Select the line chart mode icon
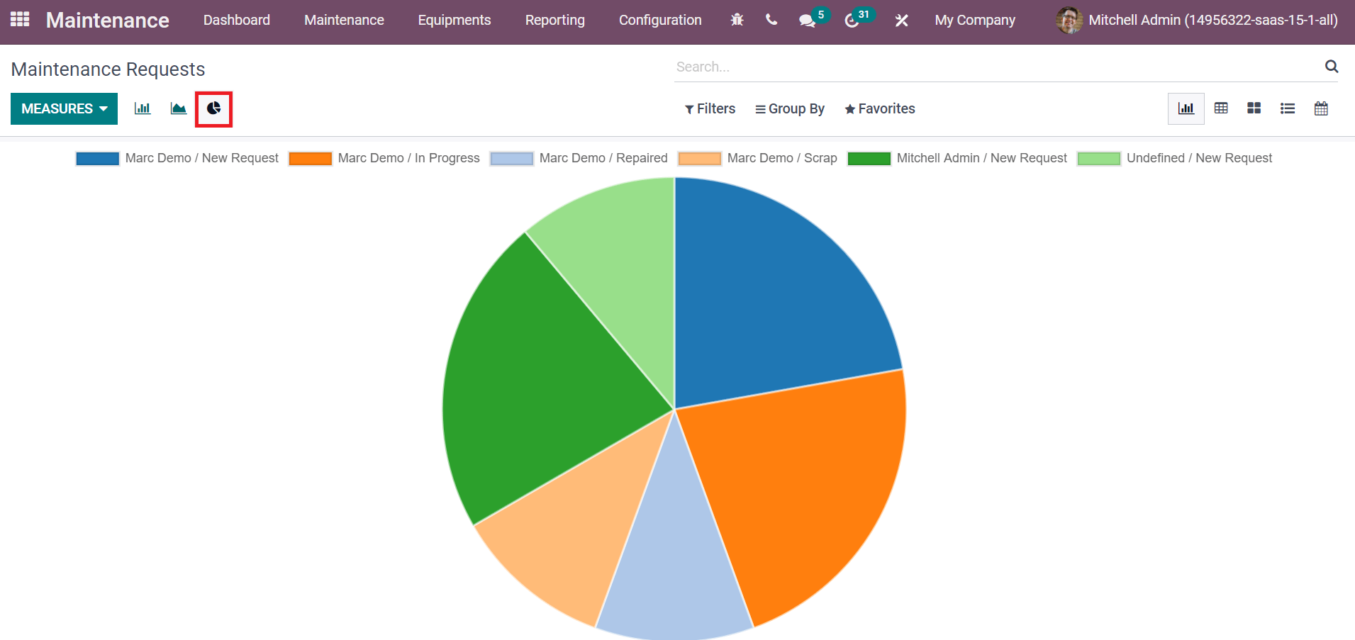 (x=179, y=108)
